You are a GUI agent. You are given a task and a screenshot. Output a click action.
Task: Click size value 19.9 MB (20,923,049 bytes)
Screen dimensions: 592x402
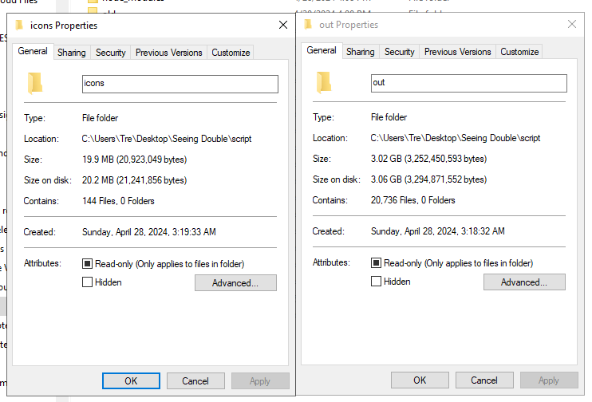click(x=134, y=160)
